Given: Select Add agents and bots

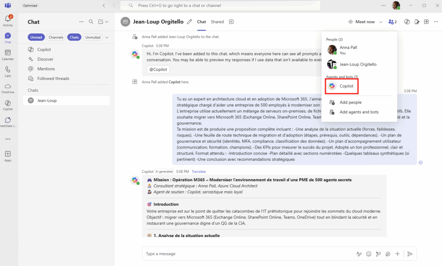Looking at the screenshot, I should (x=359, y=112).
